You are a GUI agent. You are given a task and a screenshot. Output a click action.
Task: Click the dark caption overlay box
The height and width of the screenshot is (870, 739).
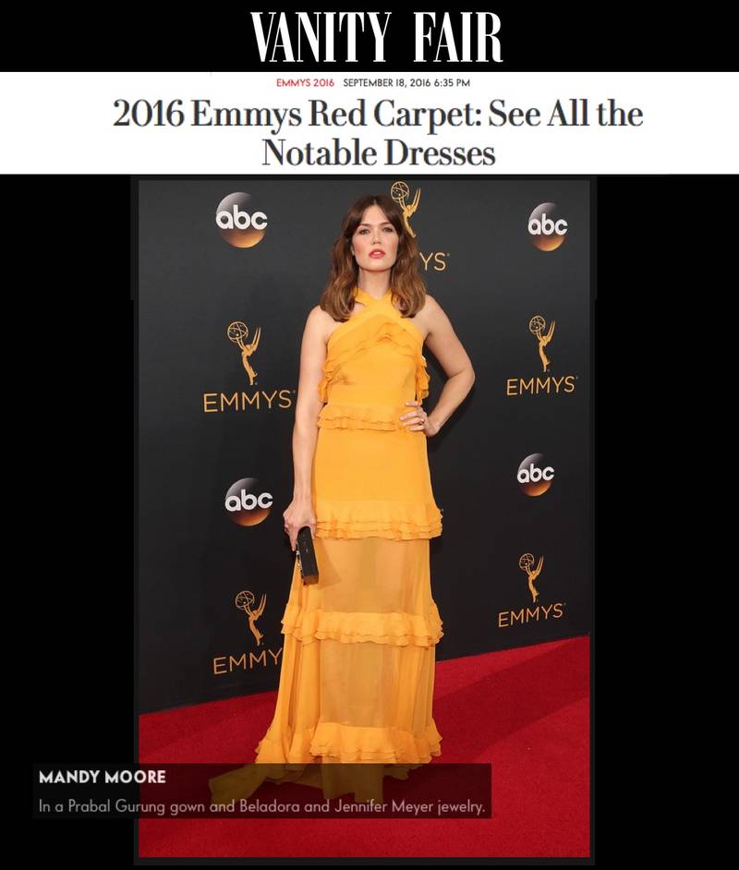261,791
